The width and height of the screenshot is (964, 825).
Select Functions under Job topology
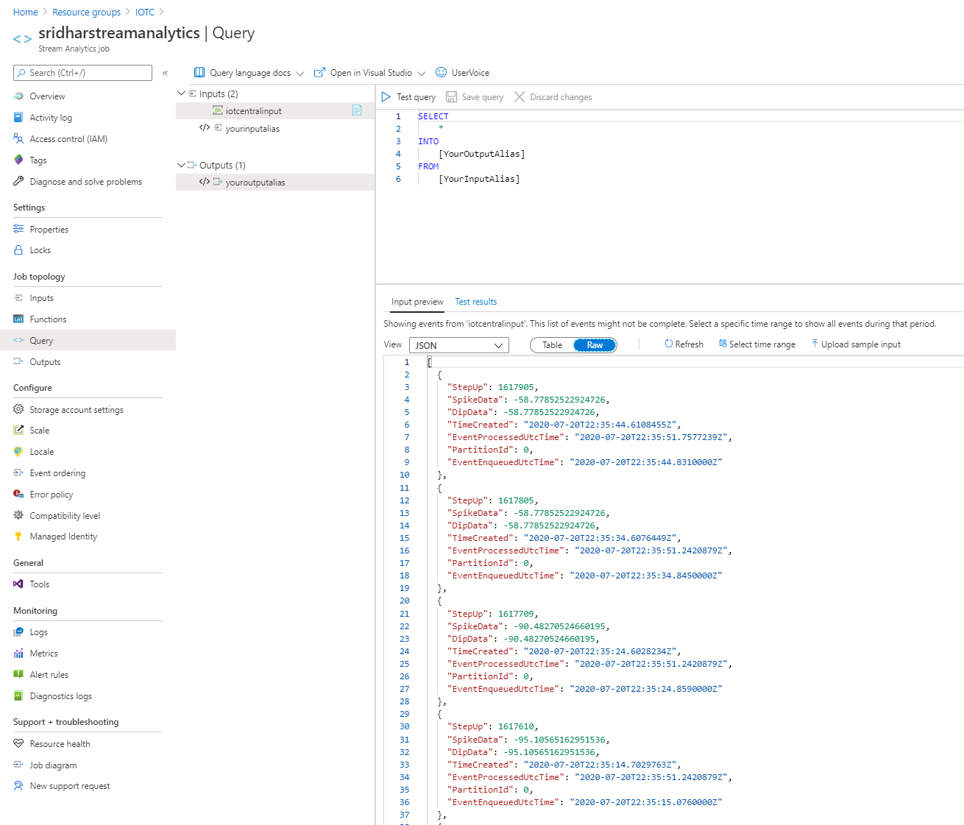tap(47, 319)
